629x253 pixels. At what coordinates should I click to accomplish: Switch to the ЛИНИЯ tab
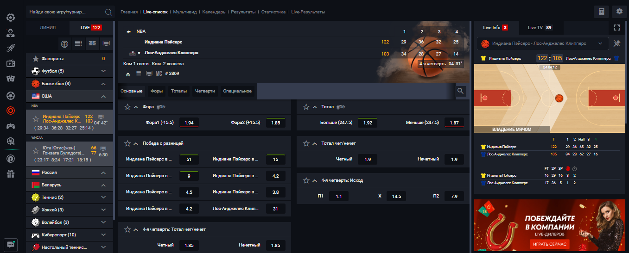point(48,27)
